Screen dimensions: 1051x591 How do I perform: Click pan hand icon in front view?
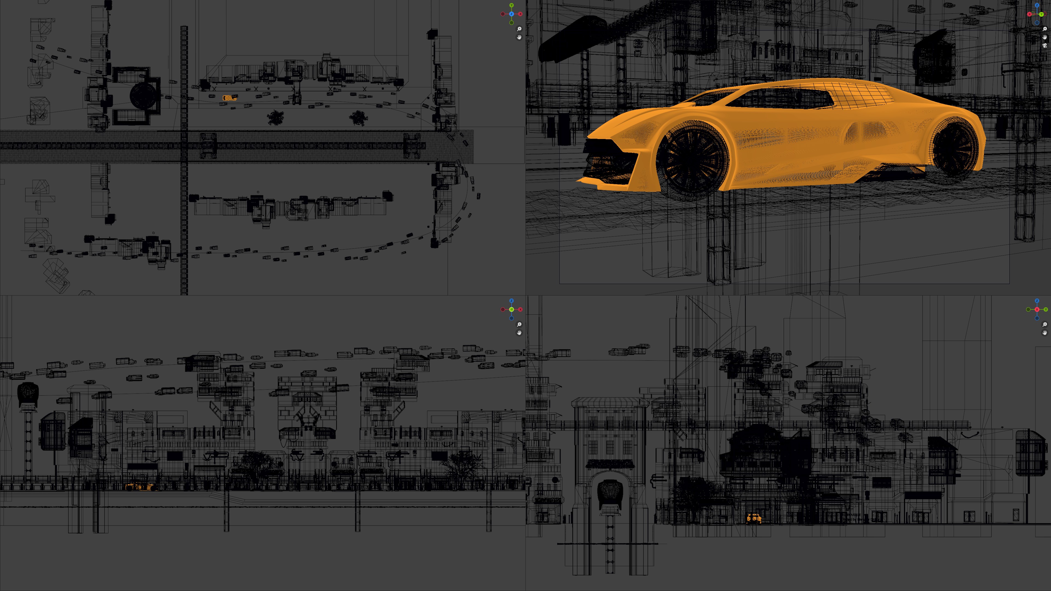click(519, 332)
